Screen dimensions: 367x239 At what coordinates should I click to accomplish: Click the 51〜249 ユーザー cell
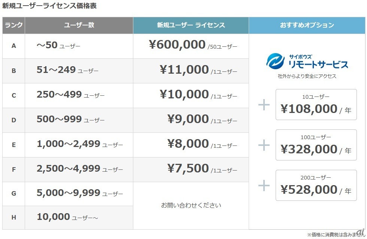[x=67, y=70]
